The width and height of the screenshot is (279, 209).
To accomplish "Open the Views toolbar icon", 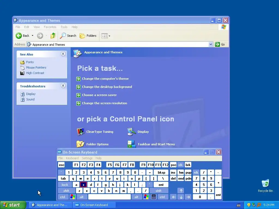I will click(x=104, y=36).
